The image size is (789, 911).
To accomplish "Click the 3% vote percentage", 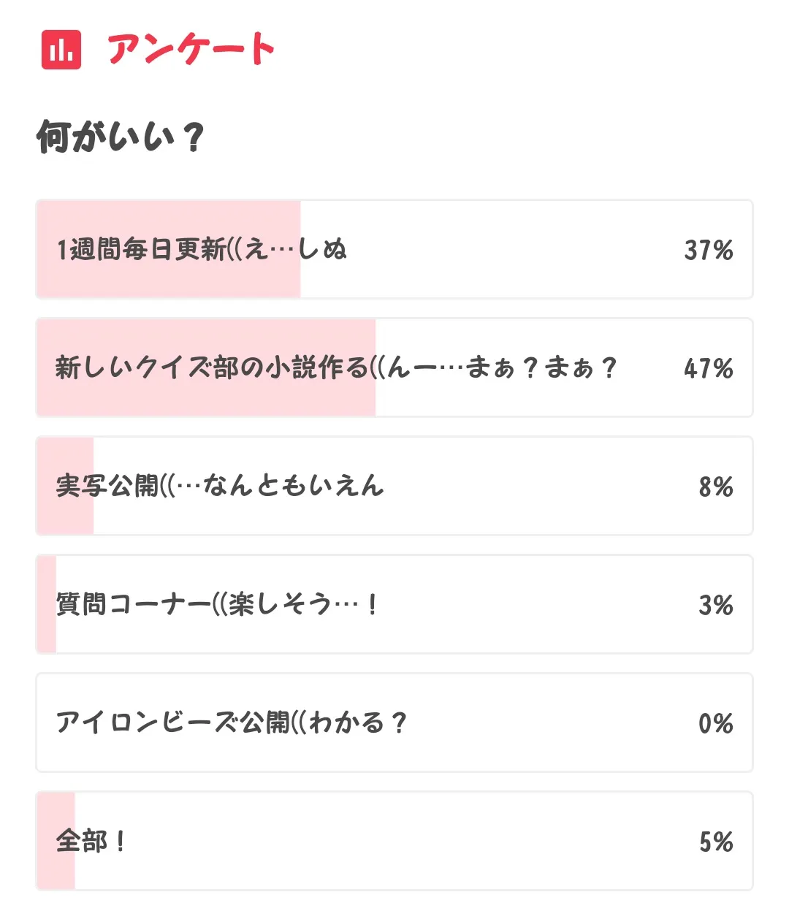I will point(715,605).
